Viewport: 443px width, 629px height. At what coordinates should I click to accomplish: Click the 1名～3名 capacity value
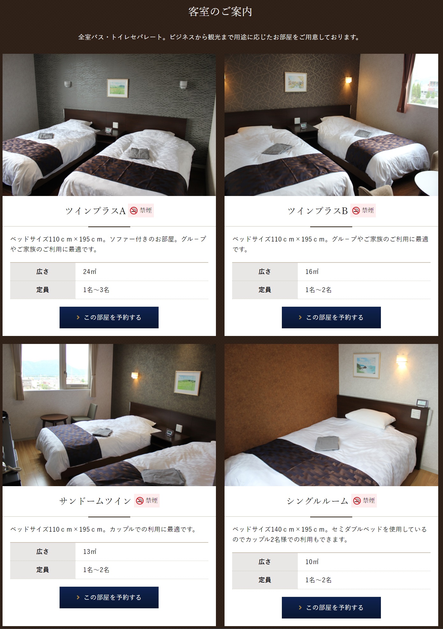pos(96,290)
